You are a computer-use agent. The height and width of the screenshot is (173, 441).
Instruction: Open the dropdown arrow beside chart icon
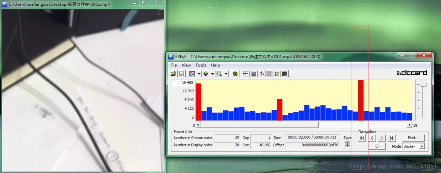coord(199,74)
